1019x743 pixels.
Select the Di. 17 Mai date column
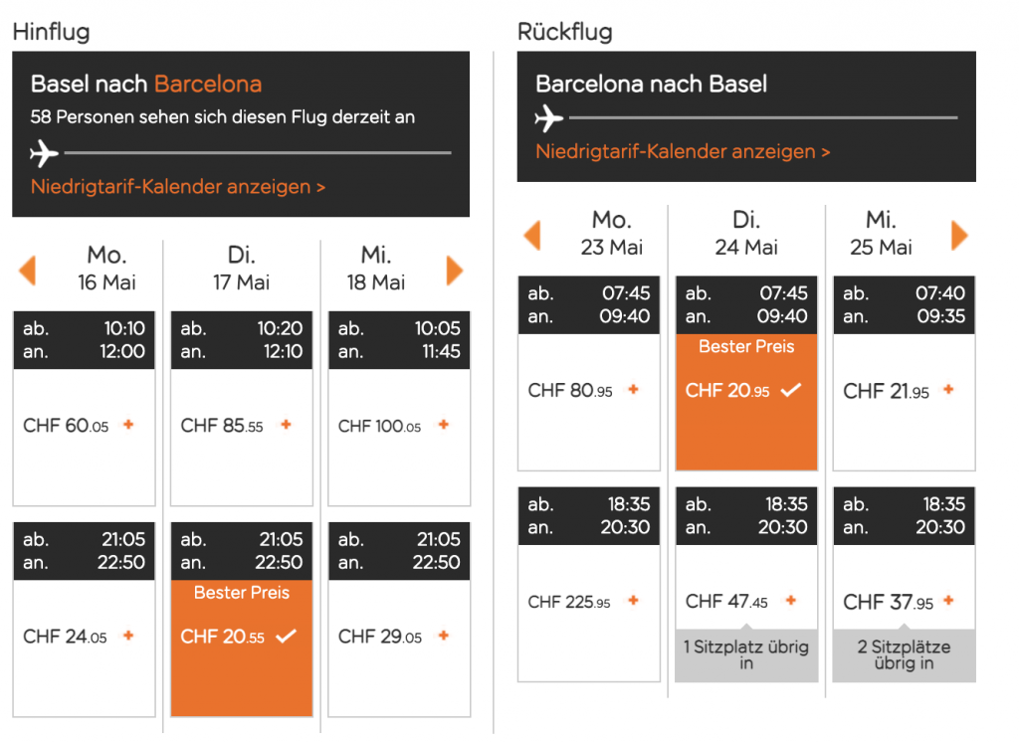click(242, 270)
